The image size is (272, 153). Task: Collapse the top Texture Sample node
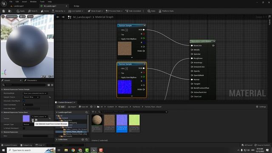[x=144, y=25]
